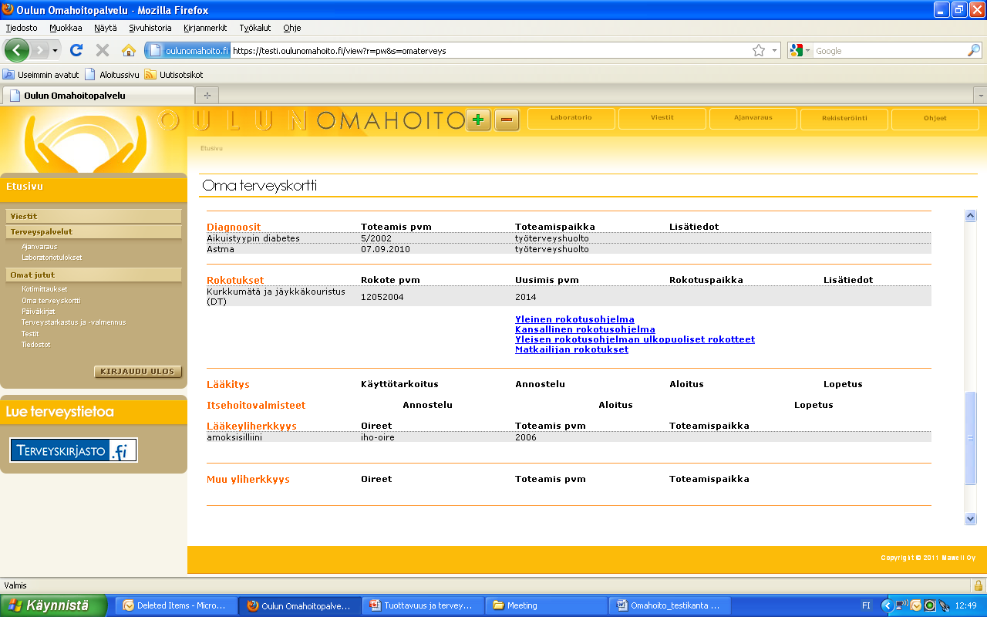Select the Oulun Omahoitopalvelu browser tab
Viewport: 987px width, 617px height.
(99, 96)
